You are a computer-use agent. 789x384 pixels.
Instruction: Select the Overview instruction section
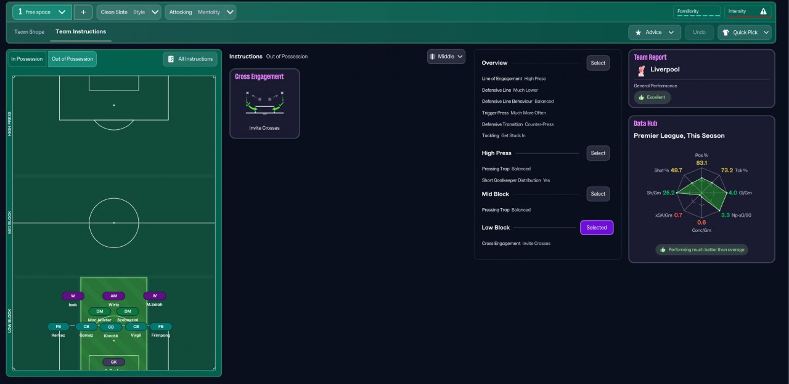tap(598, 63)
